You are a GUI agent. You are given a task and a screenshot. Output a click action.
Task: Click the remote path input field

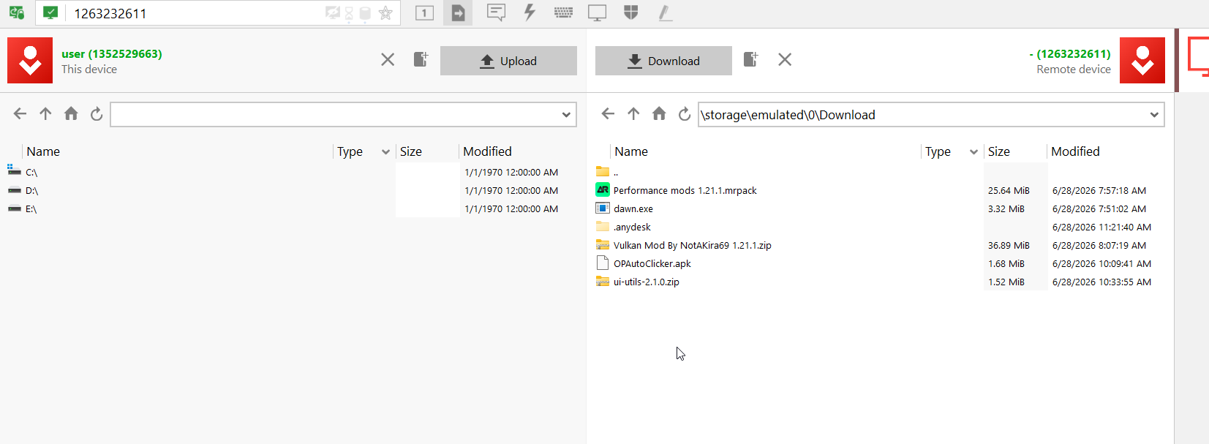[922, 115]
